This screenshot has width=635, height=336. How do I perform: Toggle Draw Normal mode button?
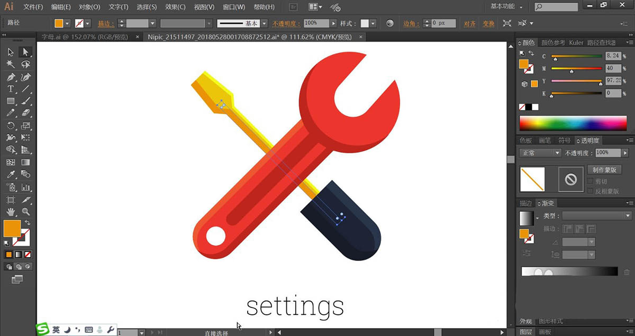(x=9, y=267)
